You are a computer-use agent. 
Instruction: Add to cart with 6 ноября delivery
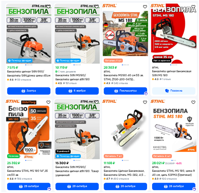click(x=77, y=91)
